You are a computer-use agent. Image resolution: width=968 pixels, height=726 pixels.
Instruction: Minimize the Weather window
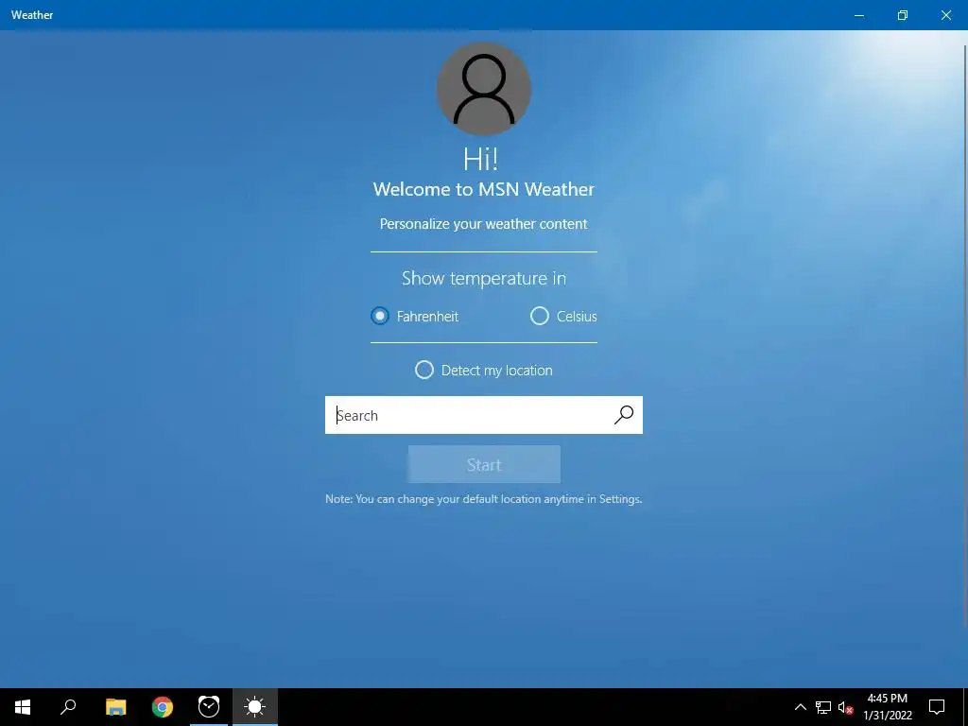point(858,15)
